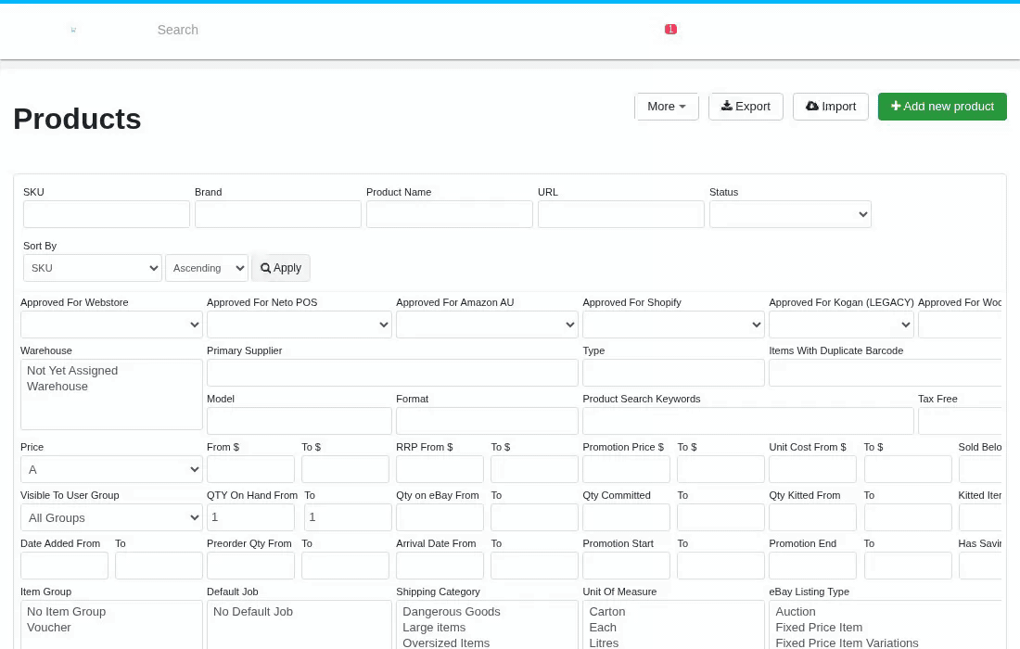Open the More dropdown menu

[666, 107]
